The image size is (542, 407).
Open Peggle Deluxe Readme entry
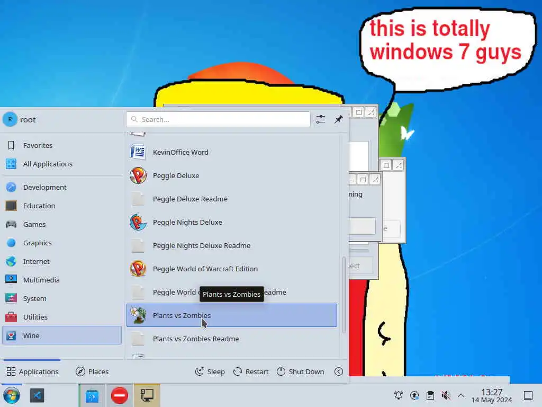pyautogui.click(x=232, y=199)
